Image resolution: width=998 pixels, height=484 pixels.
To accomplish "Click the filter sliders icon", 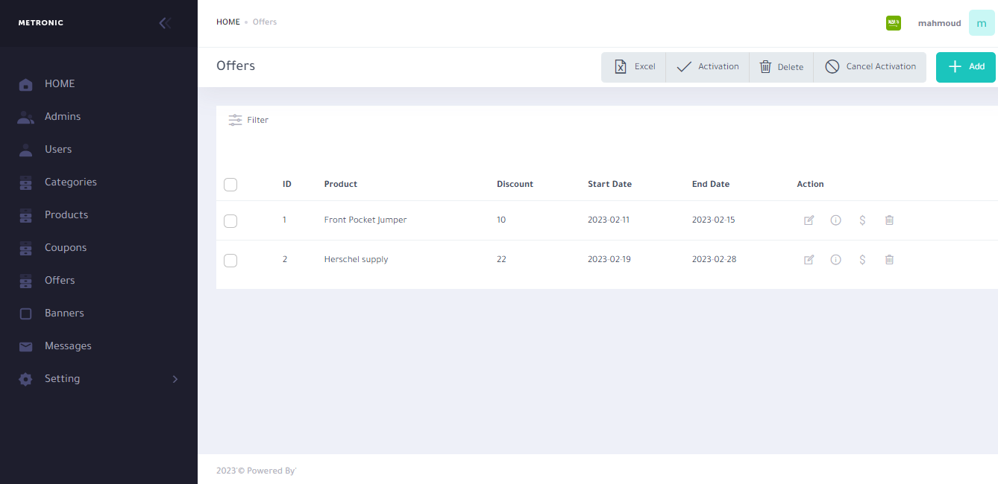I will [x=236, y=120].
